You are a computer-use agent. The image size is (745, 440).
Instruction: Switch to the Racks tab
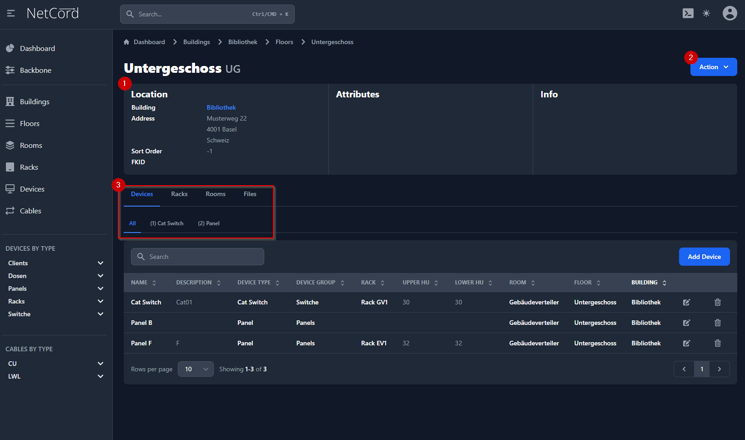click(x=179, y=194)
